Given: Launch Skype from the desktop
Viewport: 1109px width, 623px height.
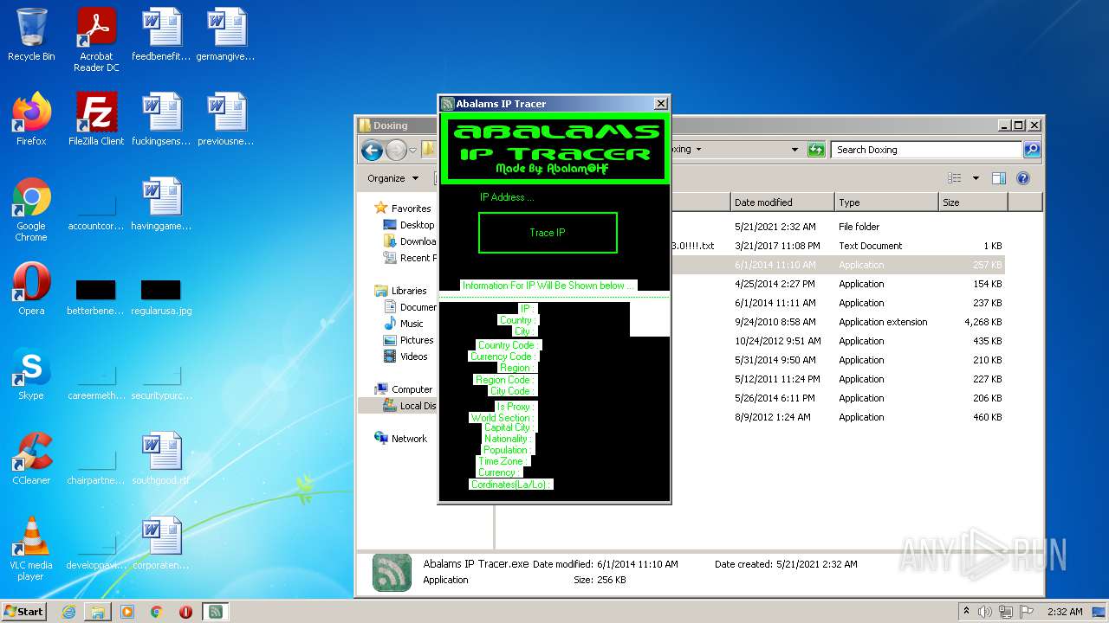Looking at the screenshot, I should 31,374.
